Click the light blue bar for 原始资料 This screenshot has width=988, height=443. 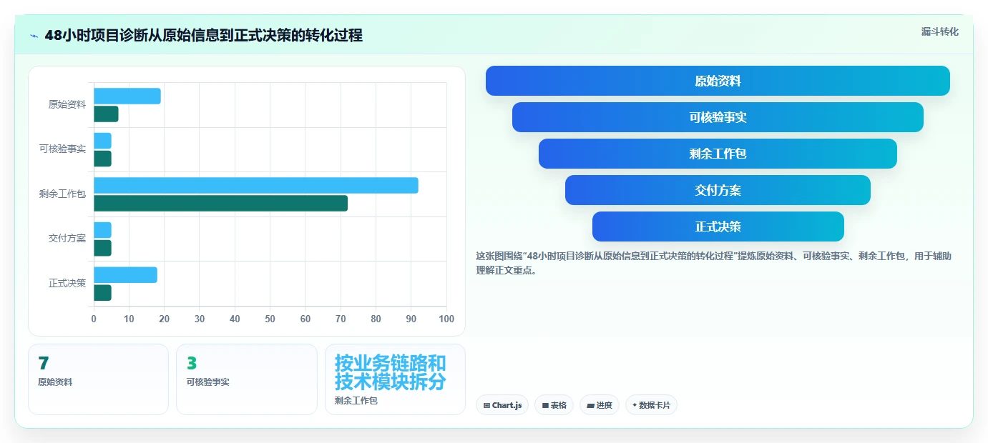pyautogui.click(x=127, y=96)
